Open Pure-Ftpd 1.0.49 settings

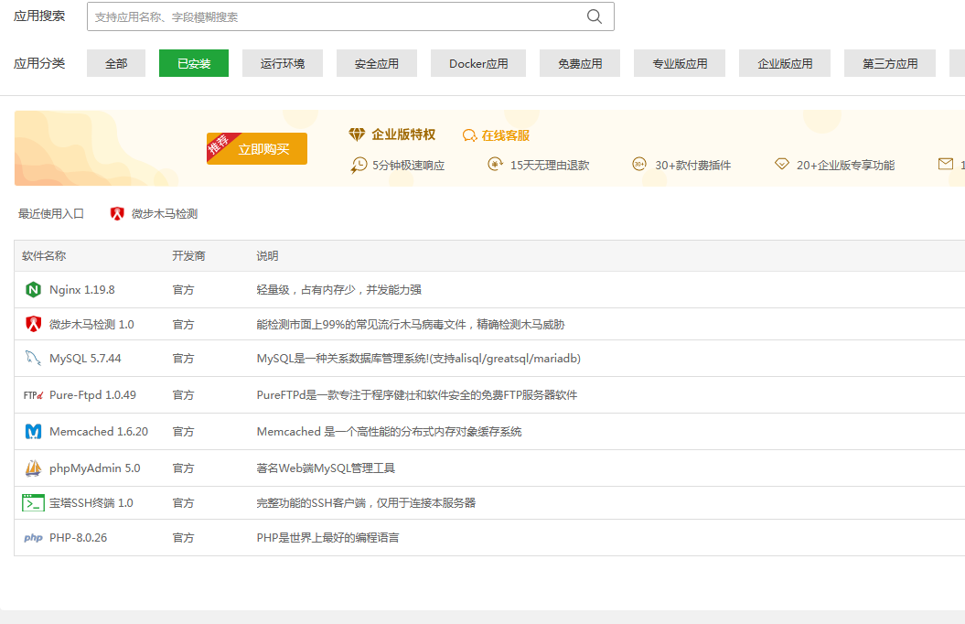point(92,395)
